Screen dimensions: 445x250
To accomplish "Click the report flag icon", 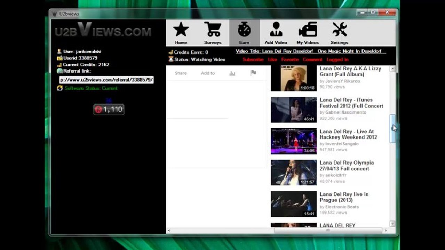I will (253, 73).
